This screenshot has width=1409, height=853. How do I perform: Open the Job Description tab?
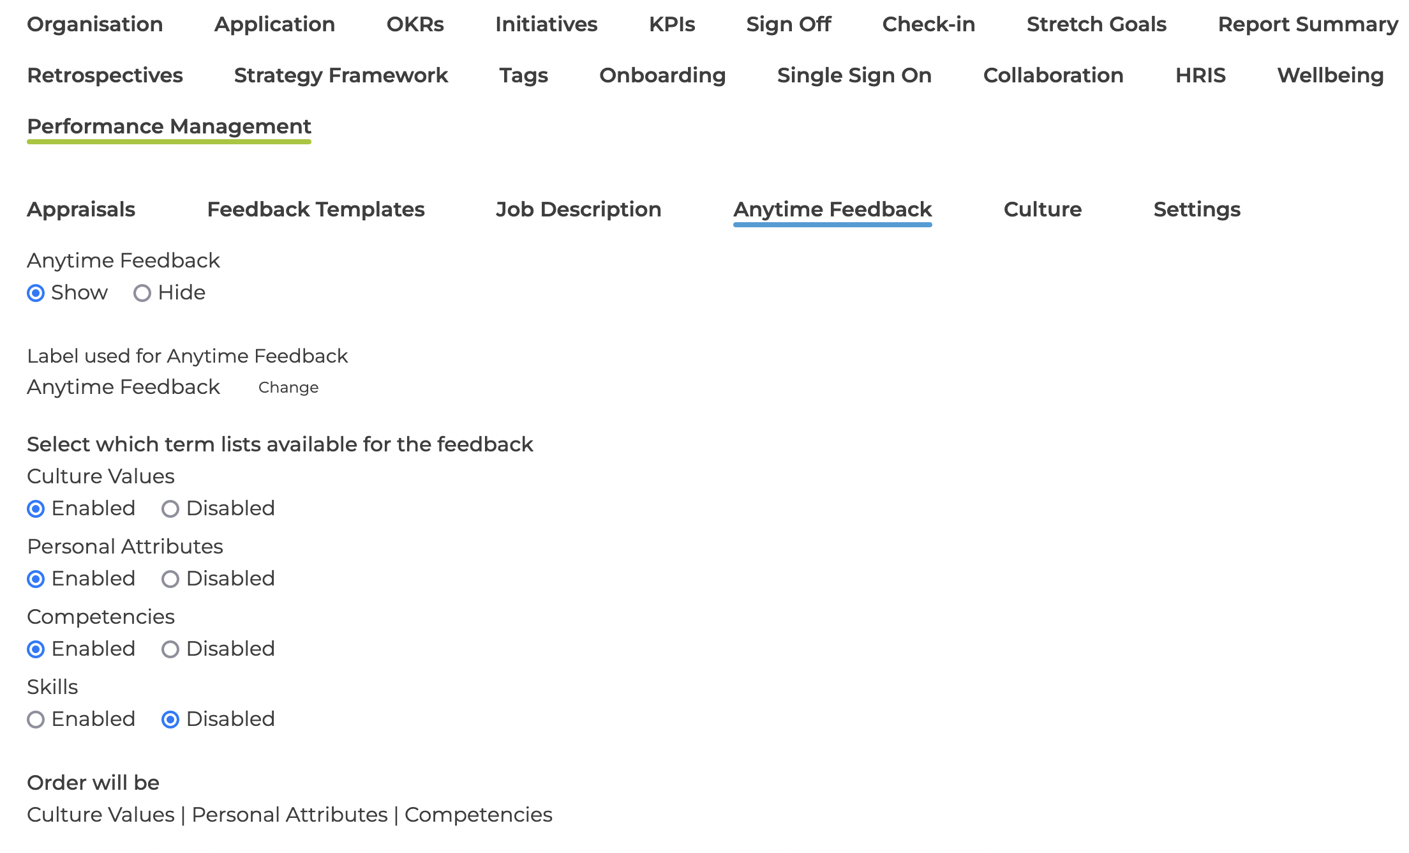(x=579, y=209)
